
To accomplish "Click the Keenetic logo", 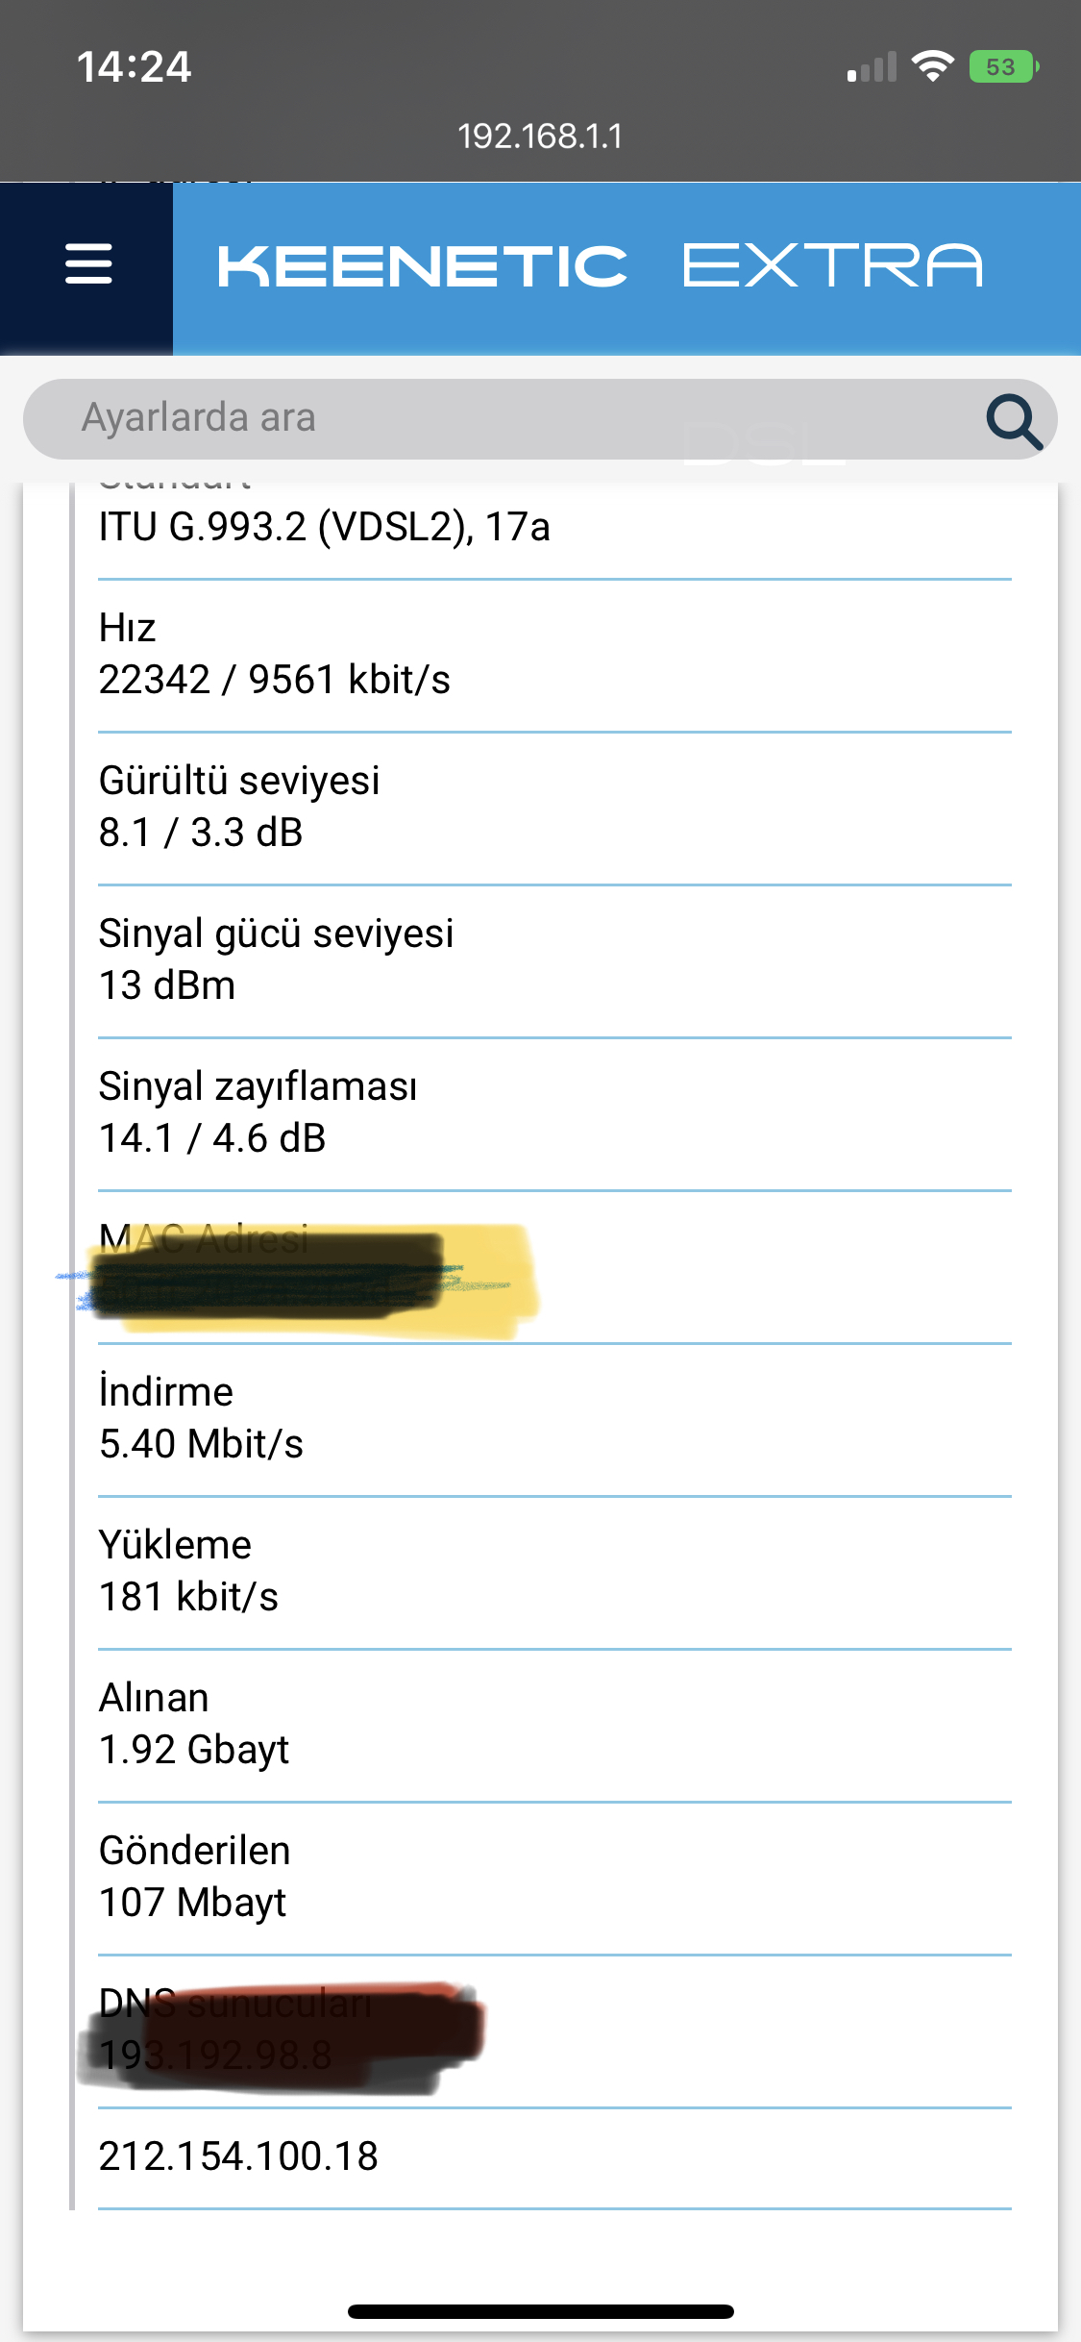I will 423,266.
